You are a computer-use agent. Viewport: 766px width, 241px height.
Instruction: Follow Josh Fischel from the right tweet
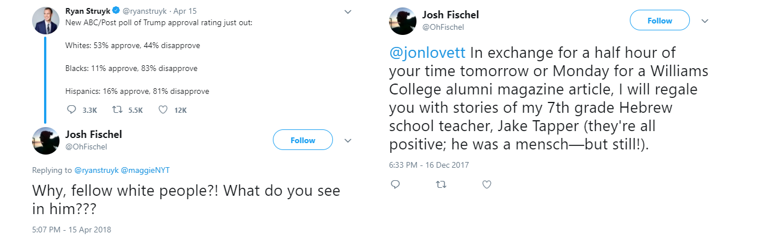[x=659, y=21]
